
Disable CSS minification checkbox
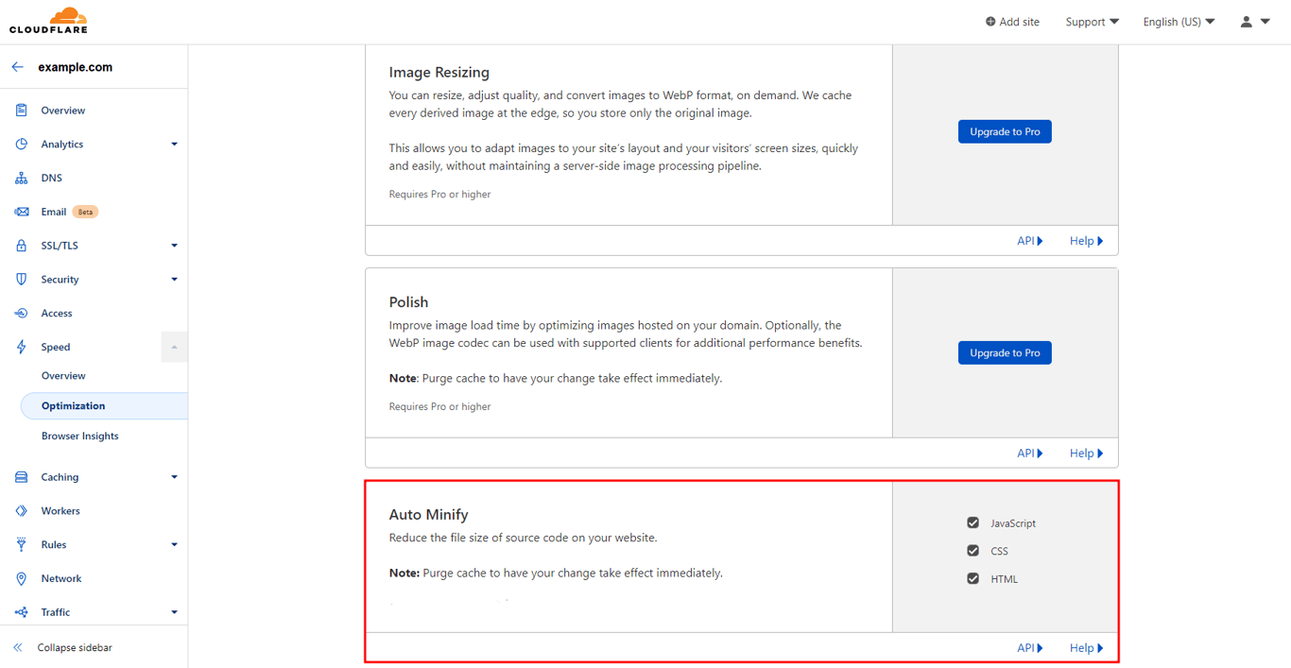point(973,550)
